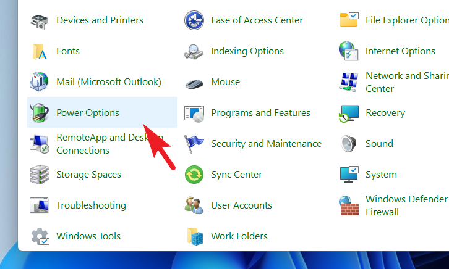Open the Devices and Printers icon
Viewport: 449px width, 269px height.
[x=39, y=21]
